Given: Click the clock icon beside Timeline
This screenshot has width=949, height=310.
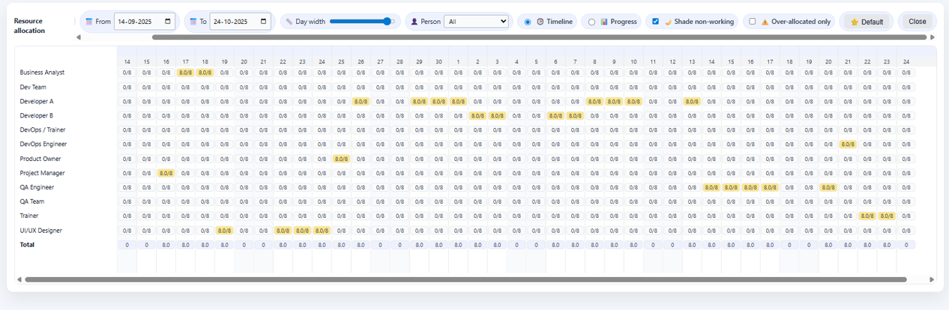Looking at the screenshot, I should click(x=540, y=22).
